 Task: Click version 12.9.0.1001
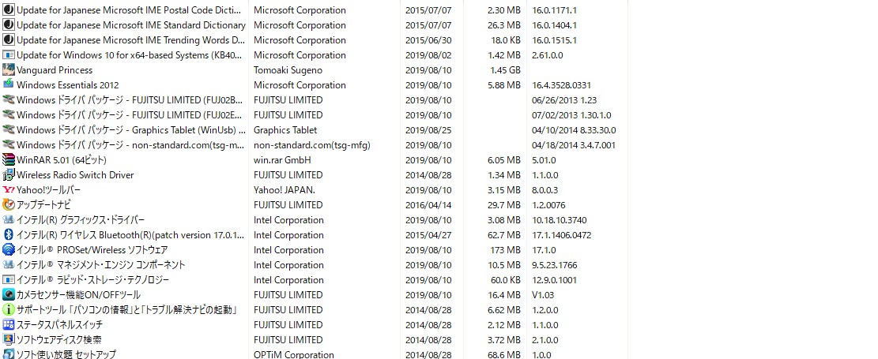[554, 279]
